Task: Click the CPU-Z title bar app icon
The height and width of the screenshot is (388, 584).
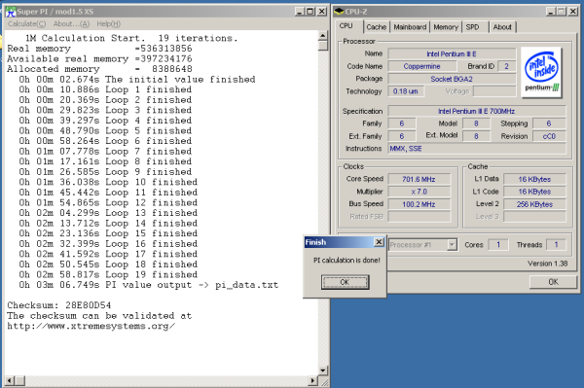Action: (339, 12)
